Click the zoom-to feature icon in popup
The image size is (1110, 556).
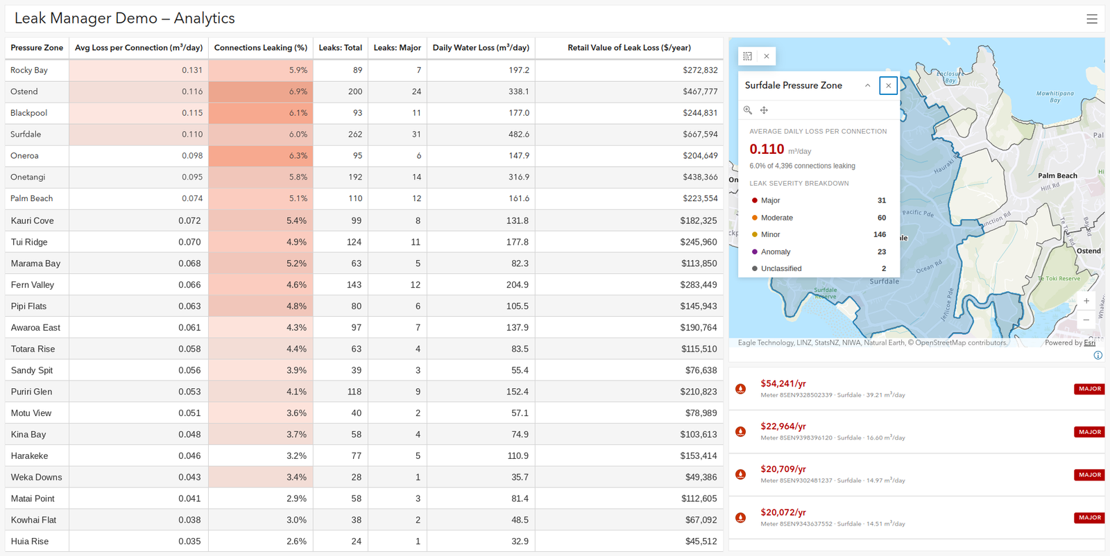[748, 110]
